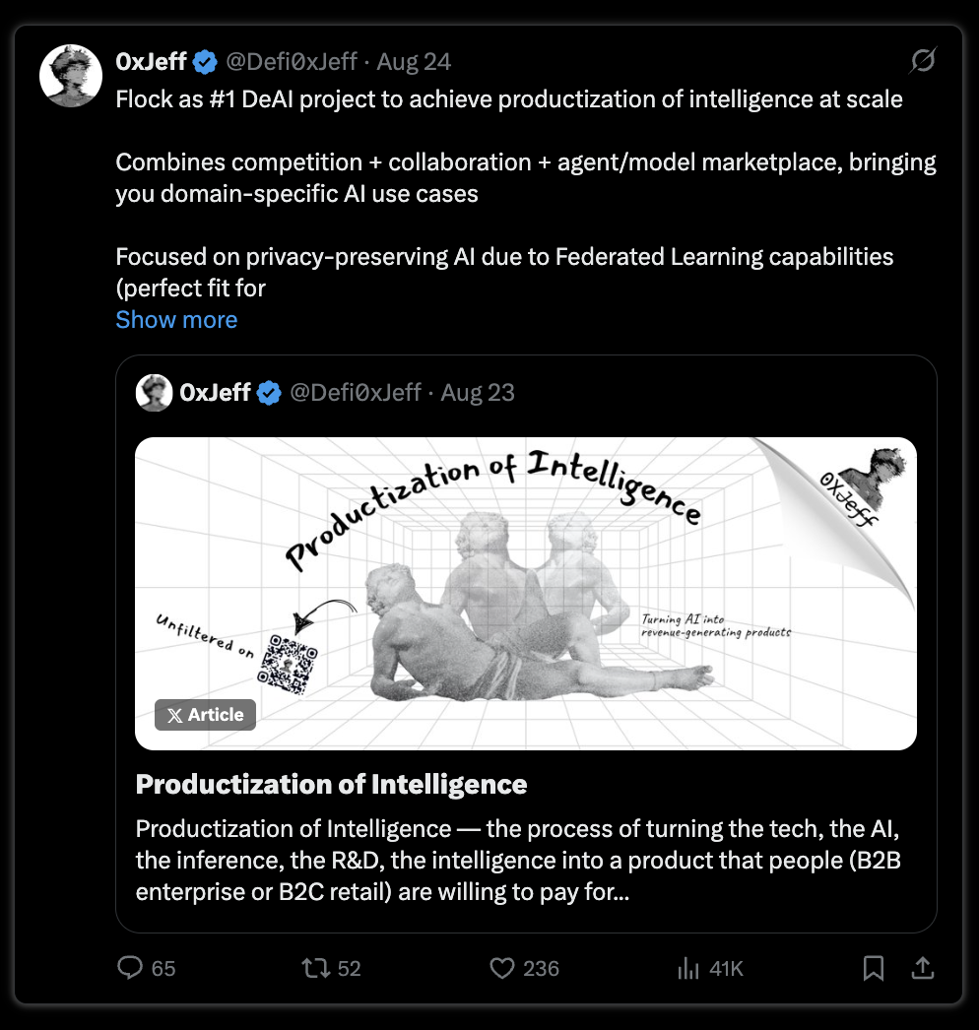Click the Grok slashed-circle icon at top right

point(923,60)
